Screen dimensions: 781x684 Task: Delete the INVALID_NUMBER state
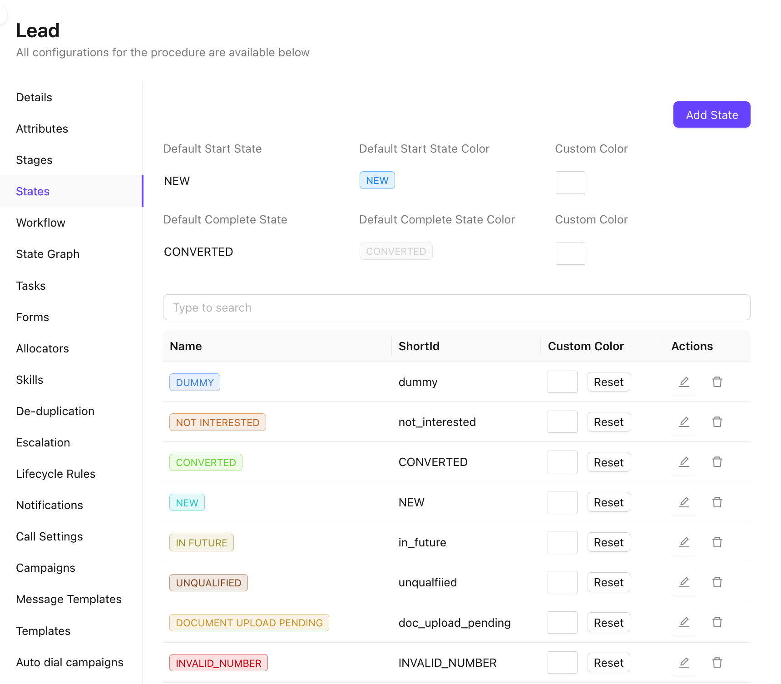[717, 663]
